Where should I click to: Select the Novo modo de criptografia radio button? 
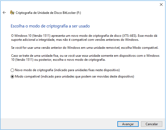pyautogui.click(x=12, y=70)
